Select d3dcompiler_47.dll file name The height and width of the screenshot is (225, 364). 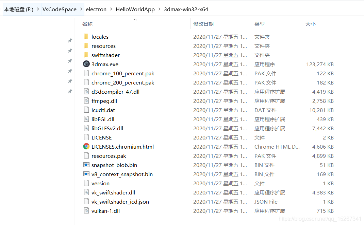(115, 92)
